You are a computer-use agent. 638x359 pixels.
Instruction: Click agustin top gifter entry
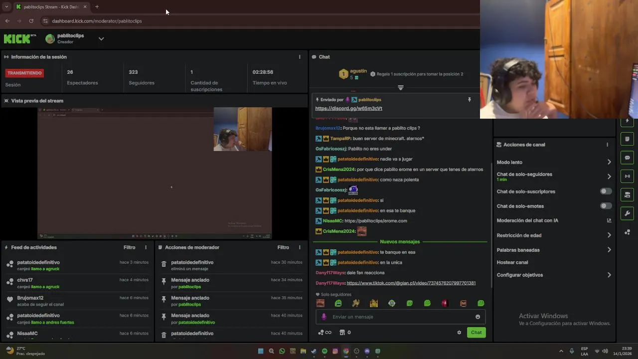click(x=353, y=74)
